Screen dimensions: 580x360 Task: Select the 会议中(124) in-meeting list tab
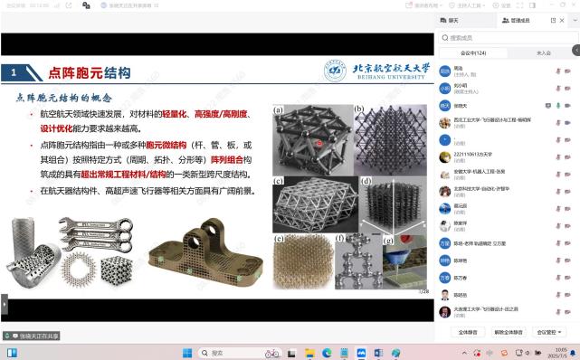tap(473, 53)
